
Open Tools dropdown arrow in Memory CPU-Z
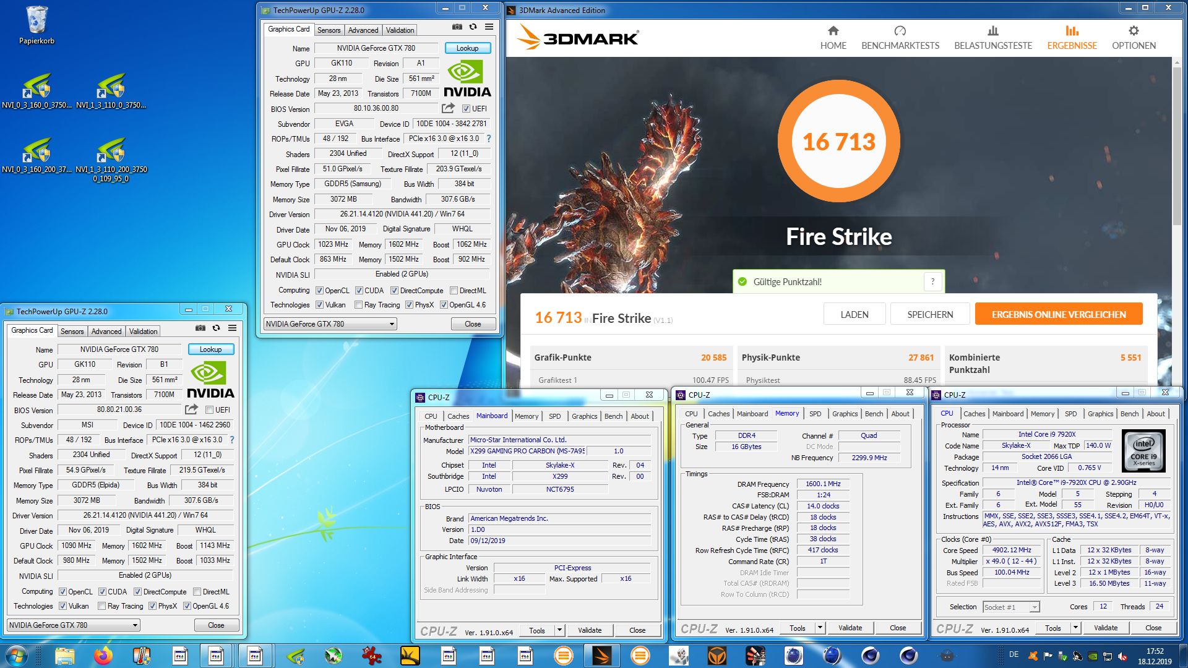(820, 628)
